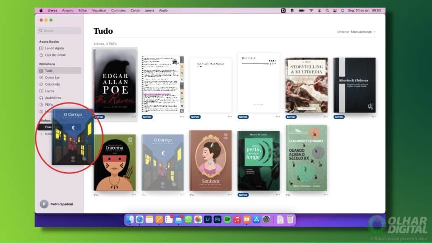Open Finder from the Dock
Viewport: 432px width, 243px height.
130,219
